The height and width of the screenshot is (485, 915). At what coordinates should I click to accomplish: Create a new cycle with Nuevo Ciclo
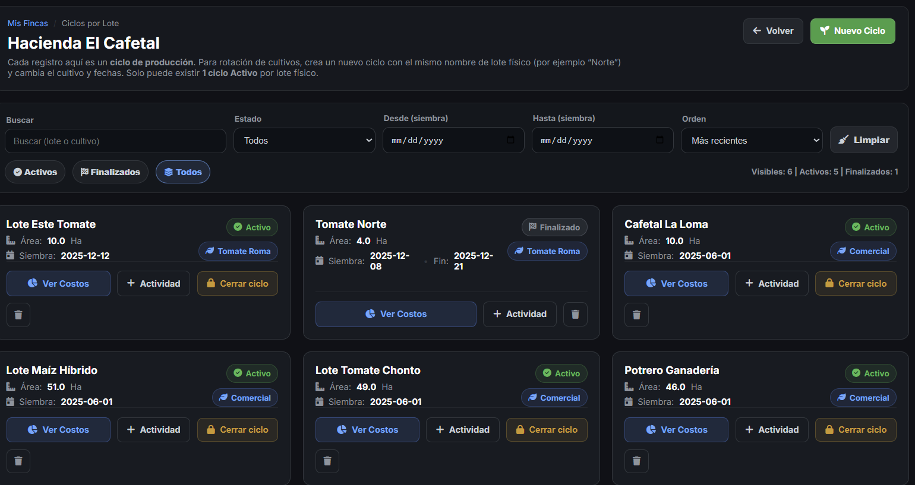(x=852, y=31)
